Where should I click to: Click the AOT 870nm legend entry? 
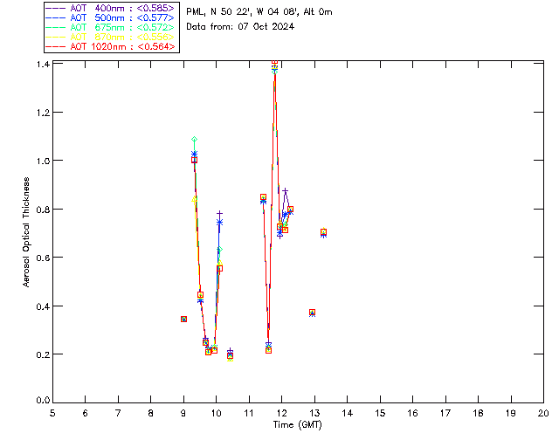coord(110,37)
